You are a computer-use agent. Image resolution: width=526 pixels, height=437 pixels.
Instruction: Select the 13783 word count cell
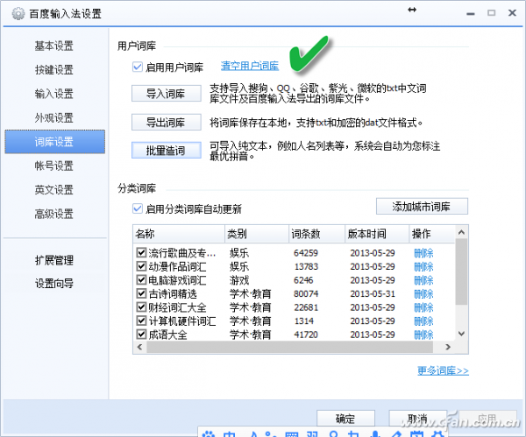[x=306, y=267]
